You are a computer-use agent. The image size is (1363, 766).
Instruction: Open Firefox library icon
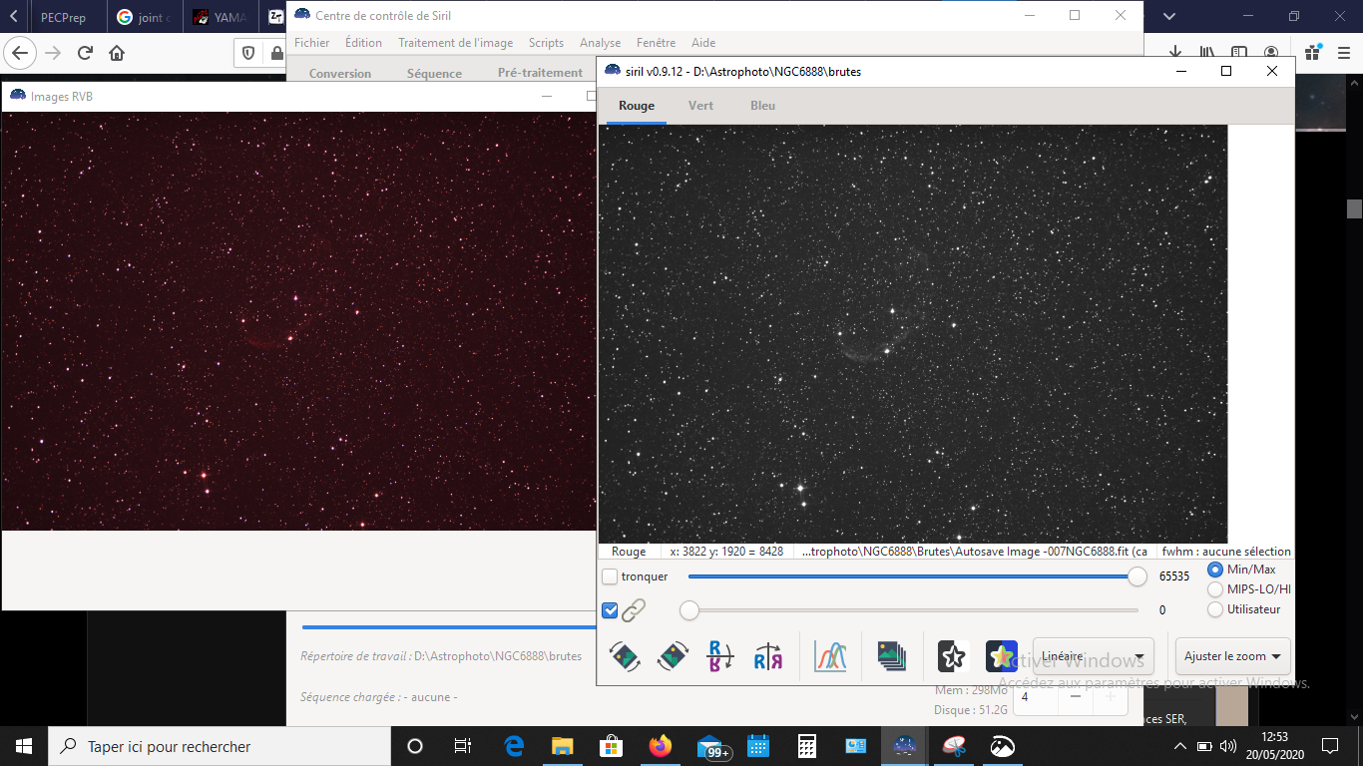tap(1207, 53)
